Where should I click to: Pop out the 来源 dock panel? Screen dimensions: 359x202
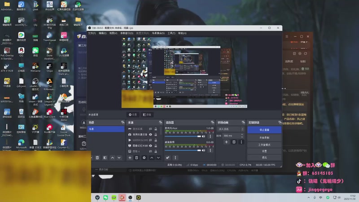[160, 123]
